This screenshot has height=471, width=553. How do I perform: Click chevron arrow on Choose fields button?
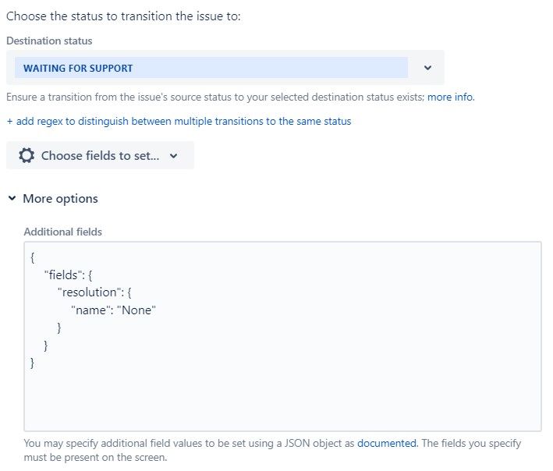coord(173,156)
